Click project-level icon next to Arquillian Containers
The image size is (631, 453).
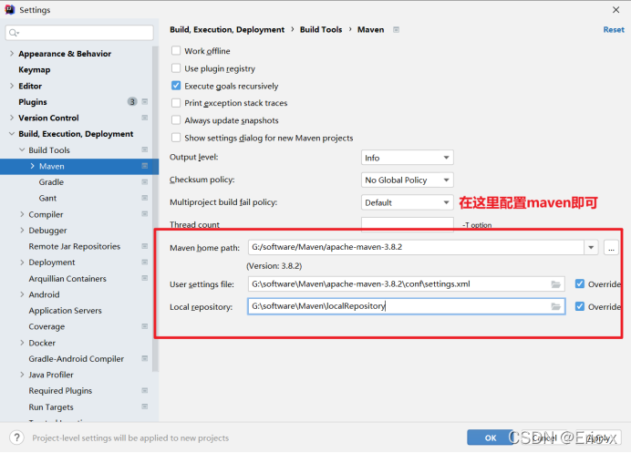(x=145, y=278)
